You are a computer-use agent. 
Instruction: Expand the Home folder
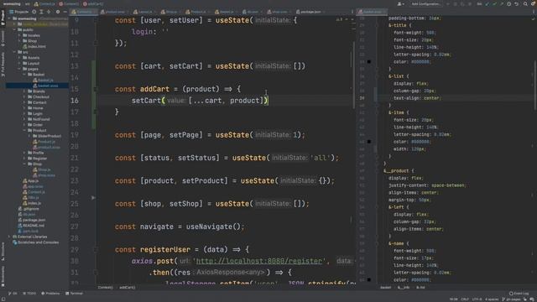coord(24,108)
